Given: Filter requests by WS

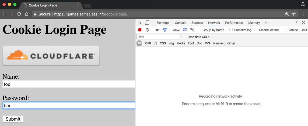Looking at the screenshot, I should [207, 43].
